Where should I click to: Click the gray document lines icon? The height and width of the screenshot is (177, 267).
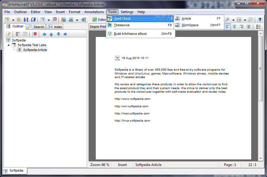tap(25, 34)
